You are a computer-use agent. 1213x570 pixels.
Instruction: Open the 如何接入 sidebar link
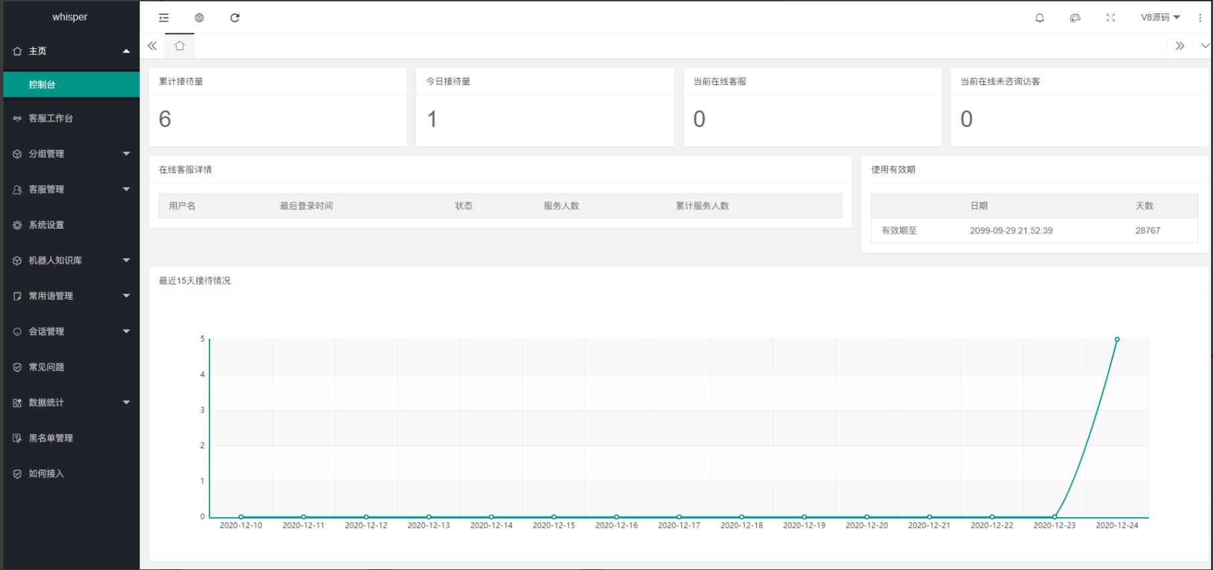70,474
